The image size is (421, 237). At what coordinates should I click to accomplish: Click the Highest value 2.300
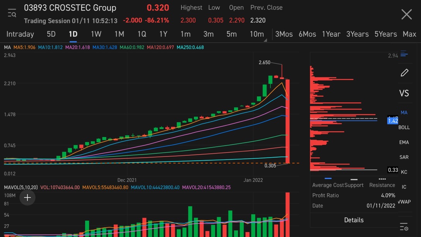point(188,21)
